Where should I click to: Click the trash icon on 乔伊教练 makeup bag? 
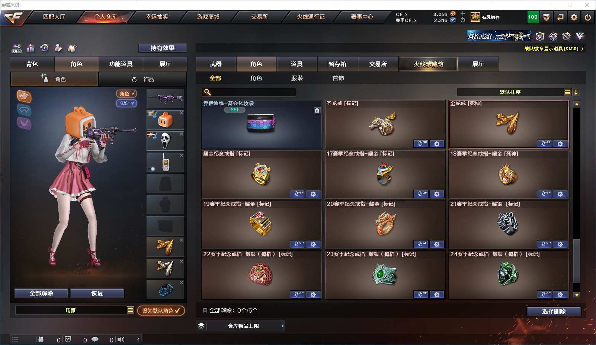[317, 110]
